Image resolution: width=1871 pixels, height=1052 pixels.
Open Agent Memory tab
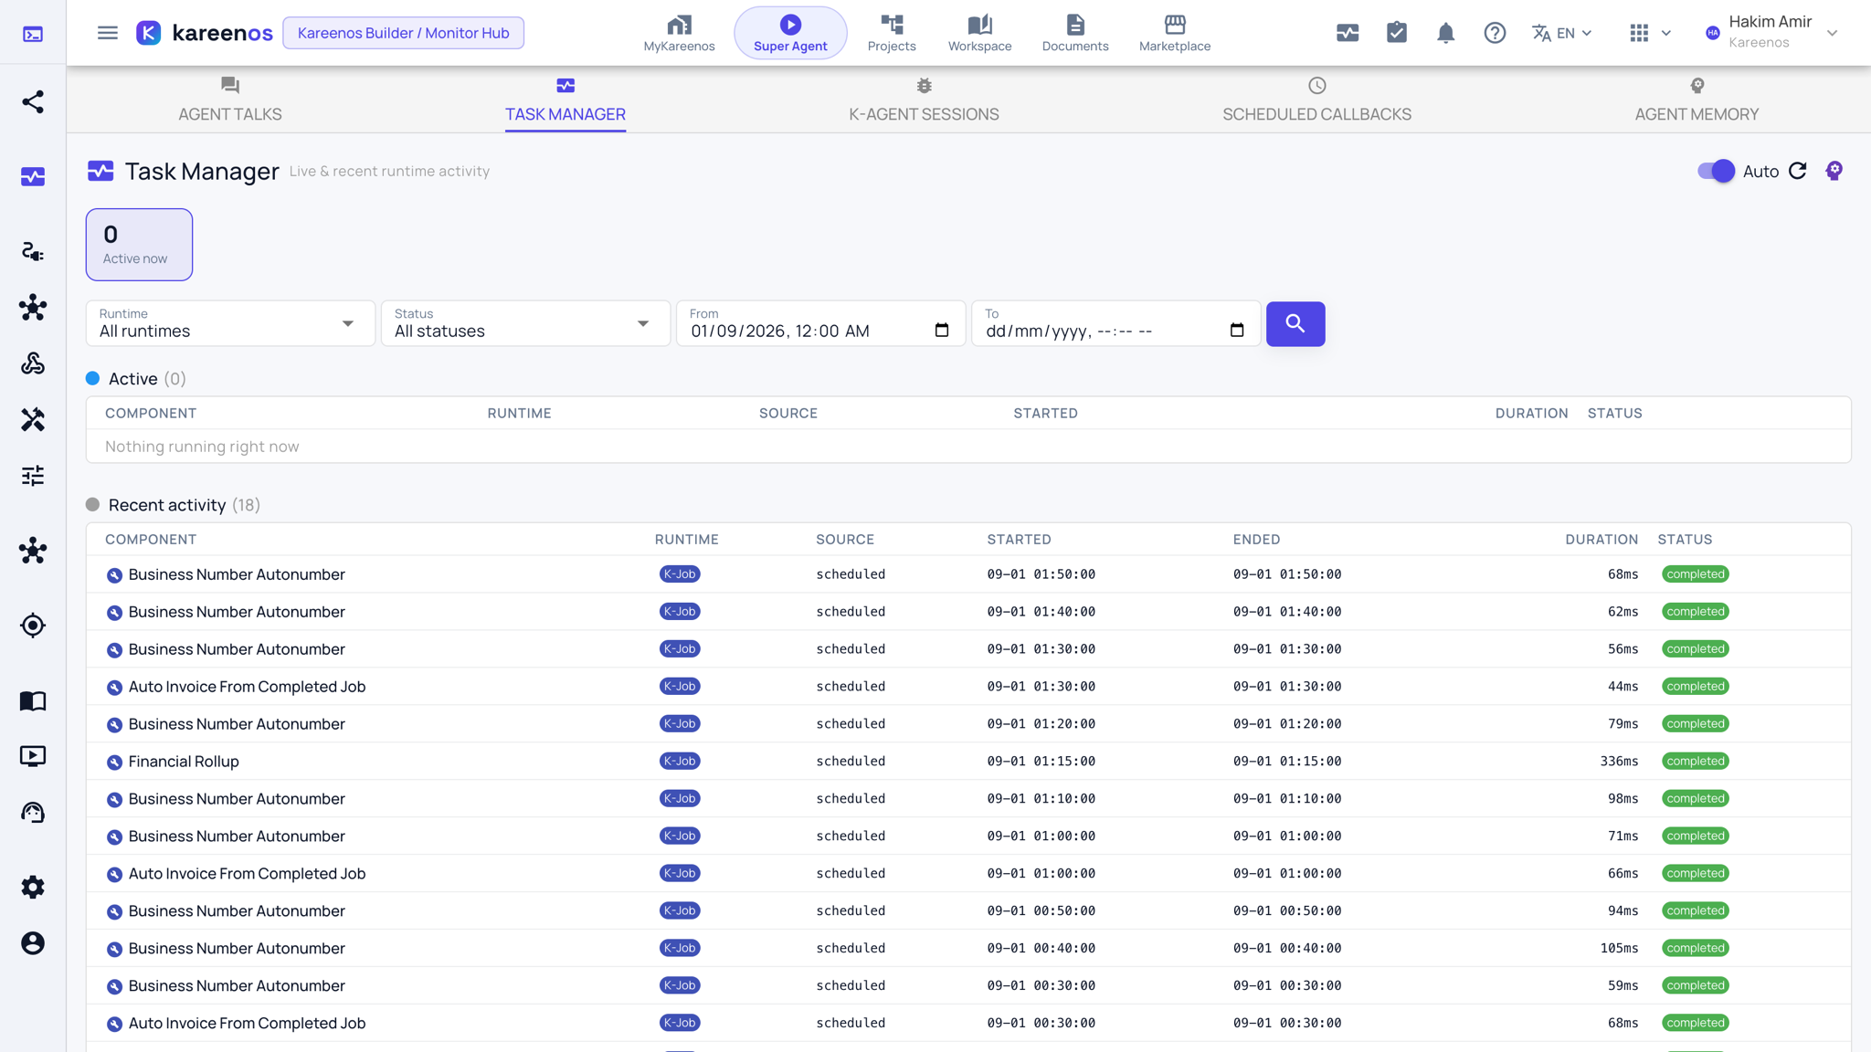[1697, 100]
